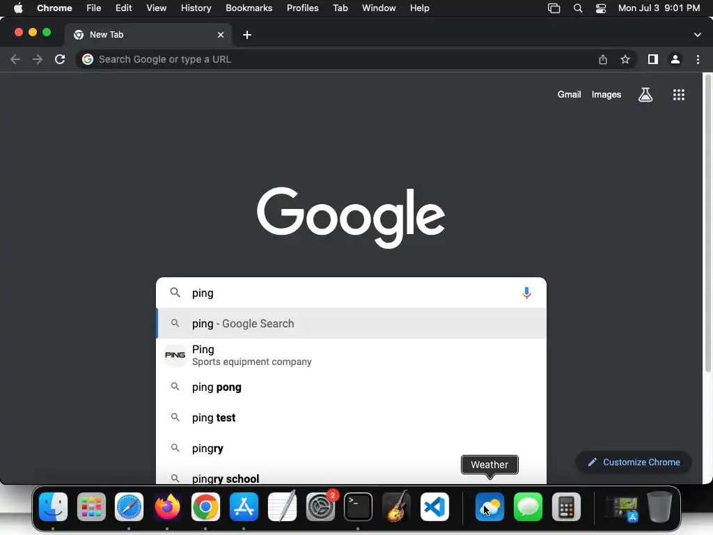Open the Tab menu
Image resolution: width=713 pixels, height=535 pixels.
tap(340, 8)
